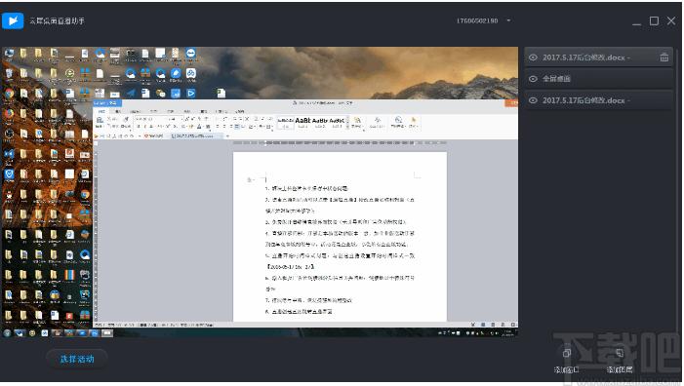684x386 pixels.
Task: Expand the account dropdown beside 17606502190
Action: [508, 20]
